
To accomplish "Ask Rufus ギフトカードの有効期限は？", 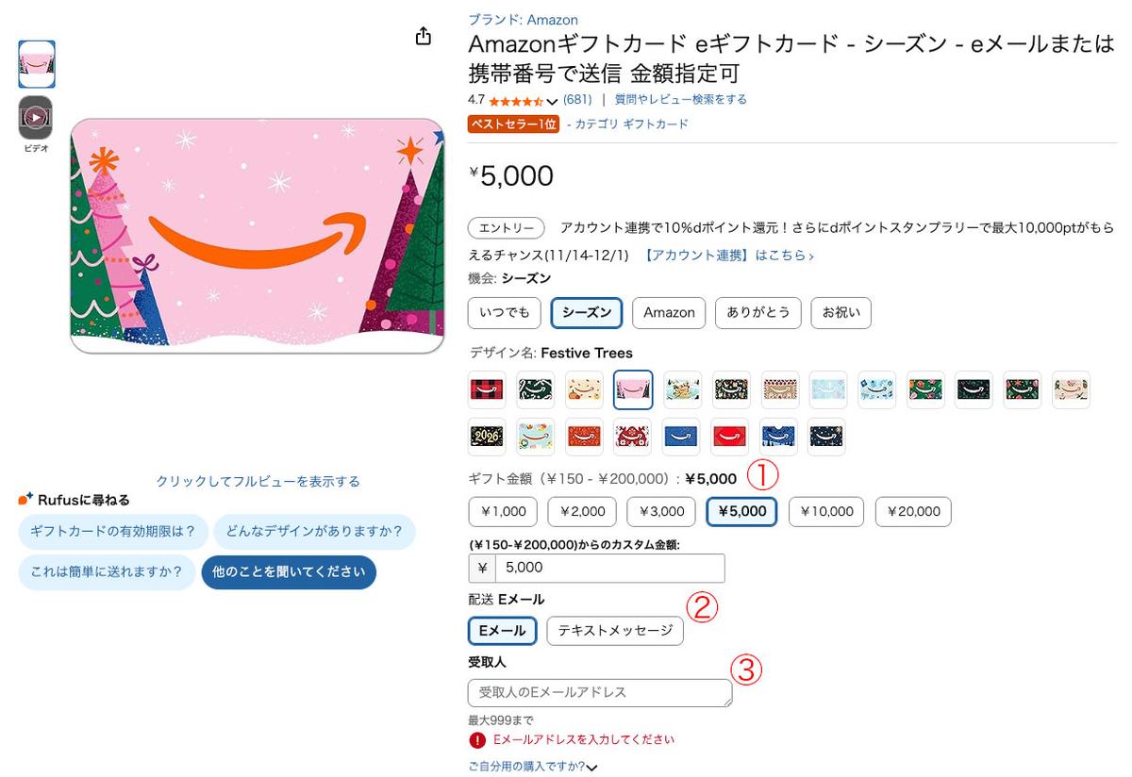I will click(112, 531).
